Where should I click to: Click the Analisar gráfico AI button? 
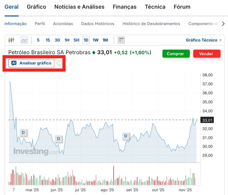click(31, 63)
